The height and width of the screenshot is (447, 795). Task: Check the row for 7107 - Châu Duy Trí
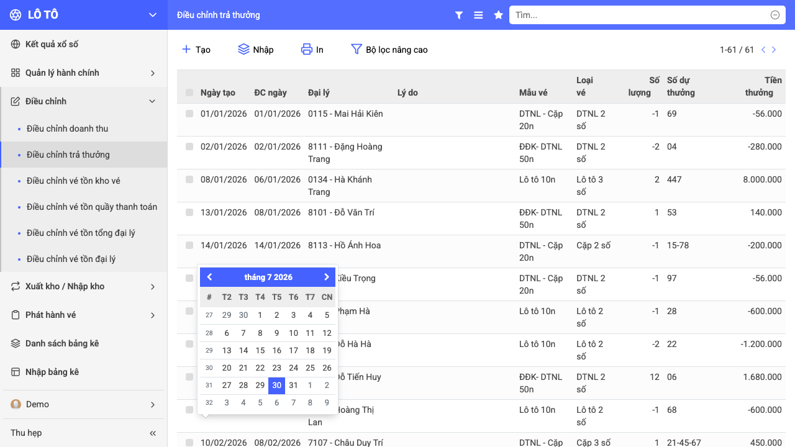(x=189, y=443)
